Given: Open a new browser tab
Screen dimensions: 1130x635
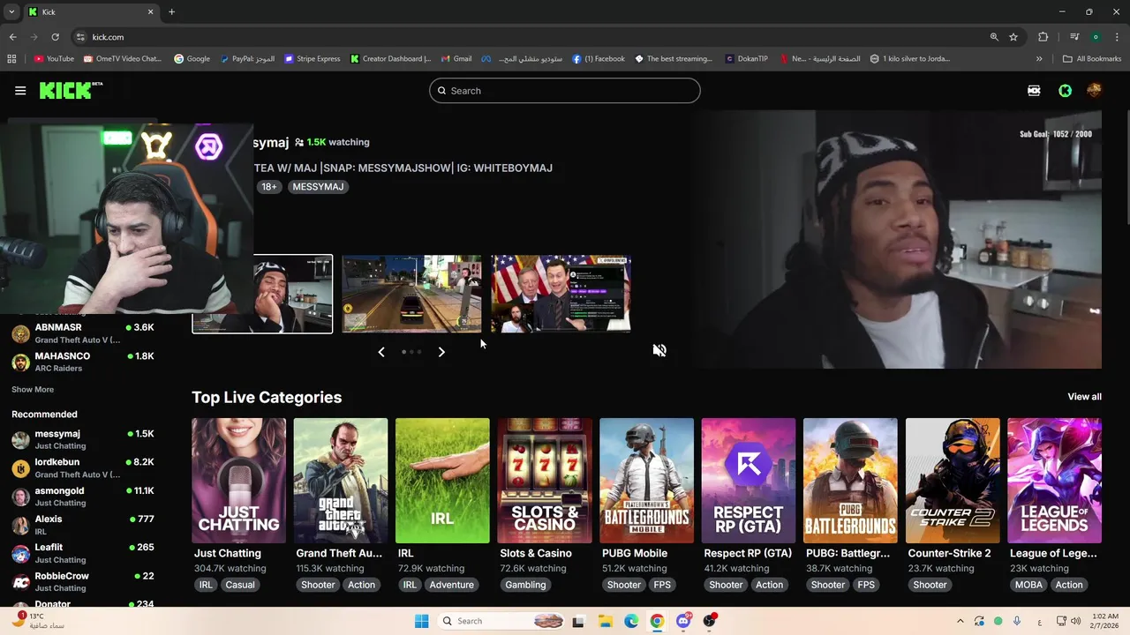Looking at the screenshot, I should (171, 11).
